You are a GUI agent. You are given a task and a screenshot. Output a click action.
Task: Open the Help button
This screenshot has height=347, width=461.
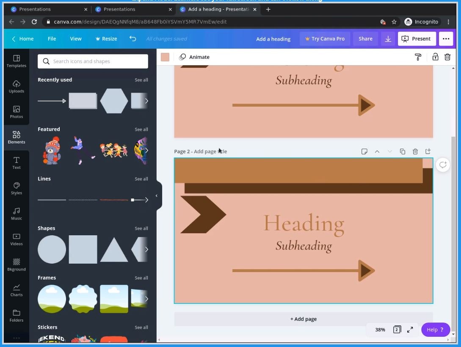click(x=436, y=330)
